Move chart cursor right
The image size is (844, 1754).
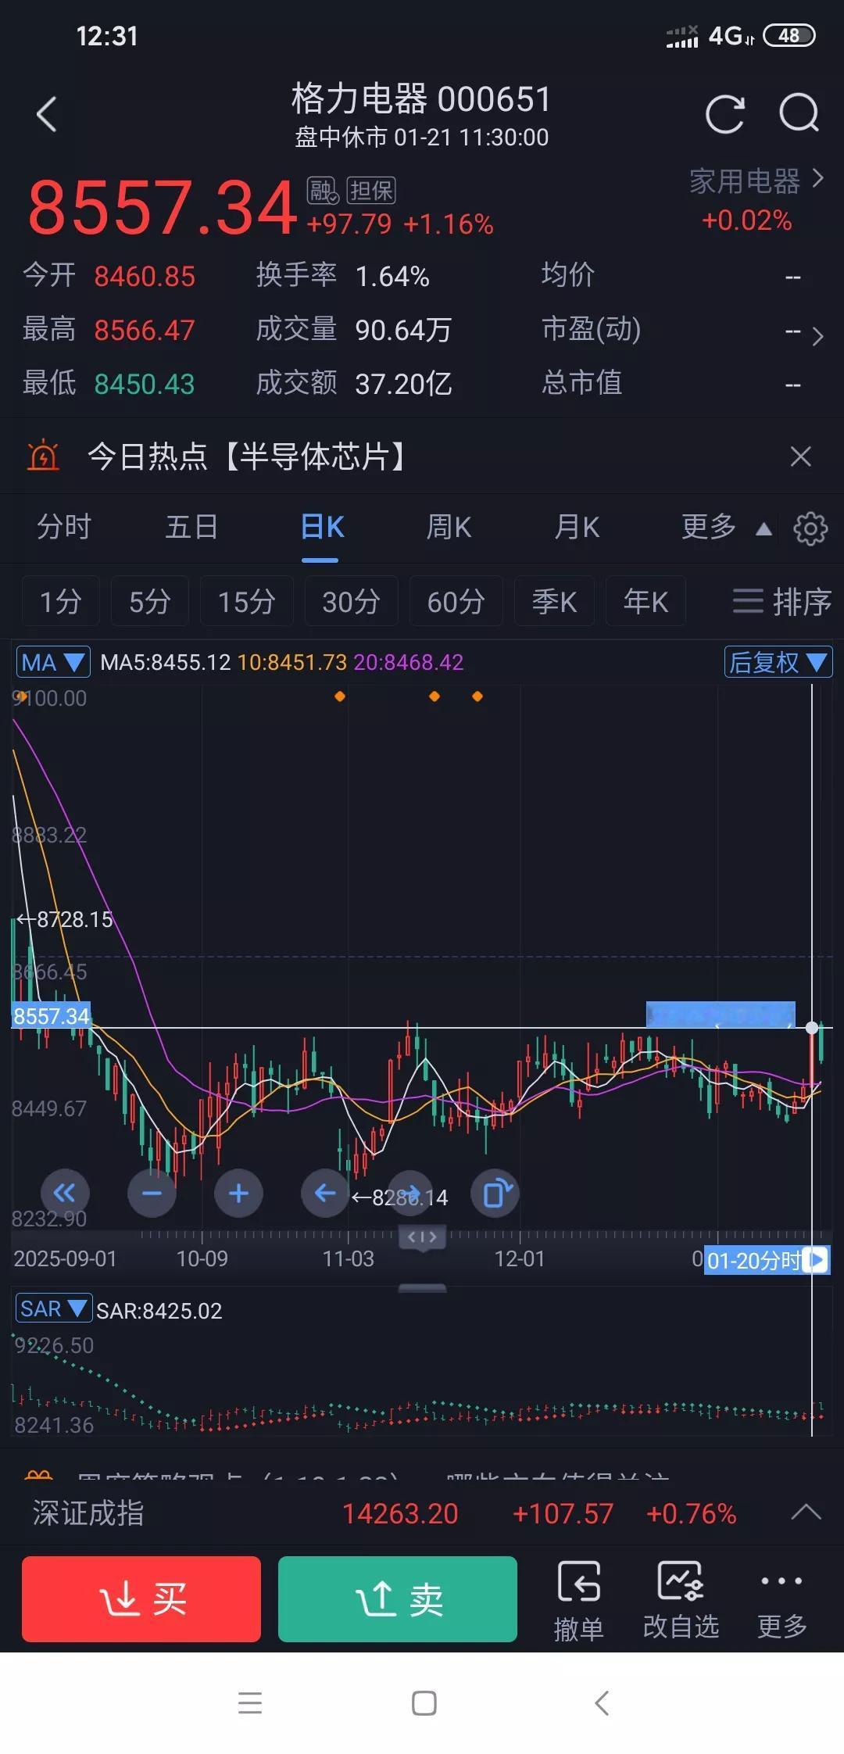[410, 1194]
